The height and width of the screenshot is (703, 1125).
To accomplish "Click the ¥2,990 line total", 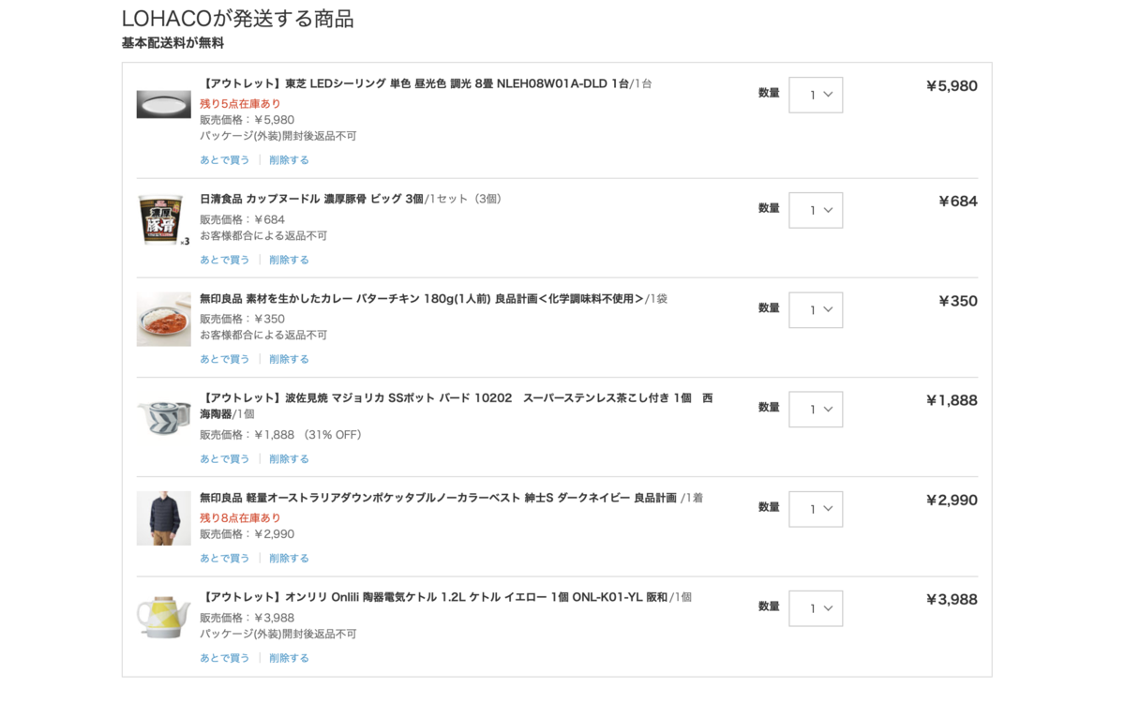I will point(952,501).
